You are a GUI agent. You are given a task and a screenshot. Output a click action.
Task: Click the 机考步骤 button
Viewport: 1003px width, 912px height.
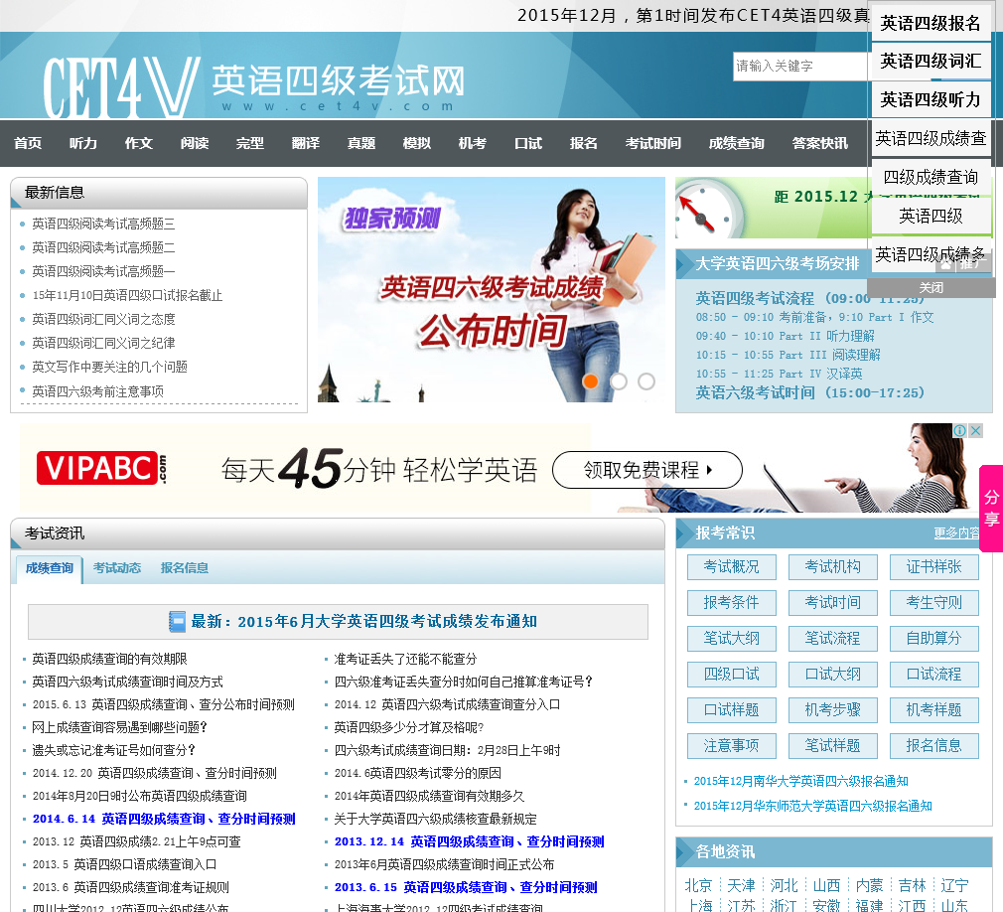point(833,710)
